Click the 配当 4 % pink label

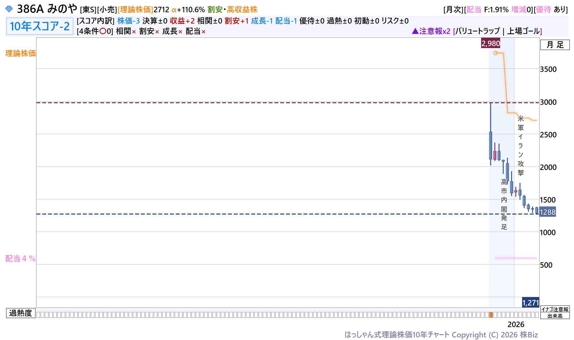tap(20, 258)
